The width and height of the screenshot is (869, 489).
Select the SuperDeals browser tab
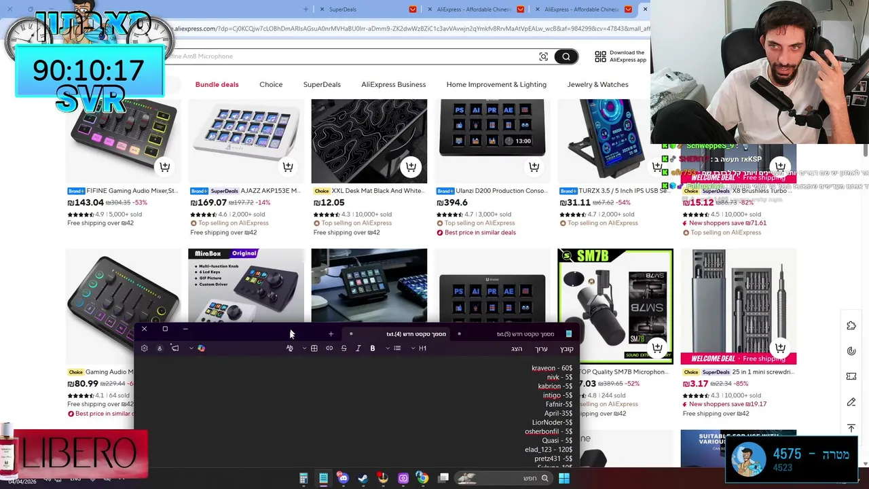(x=367, y=10)
